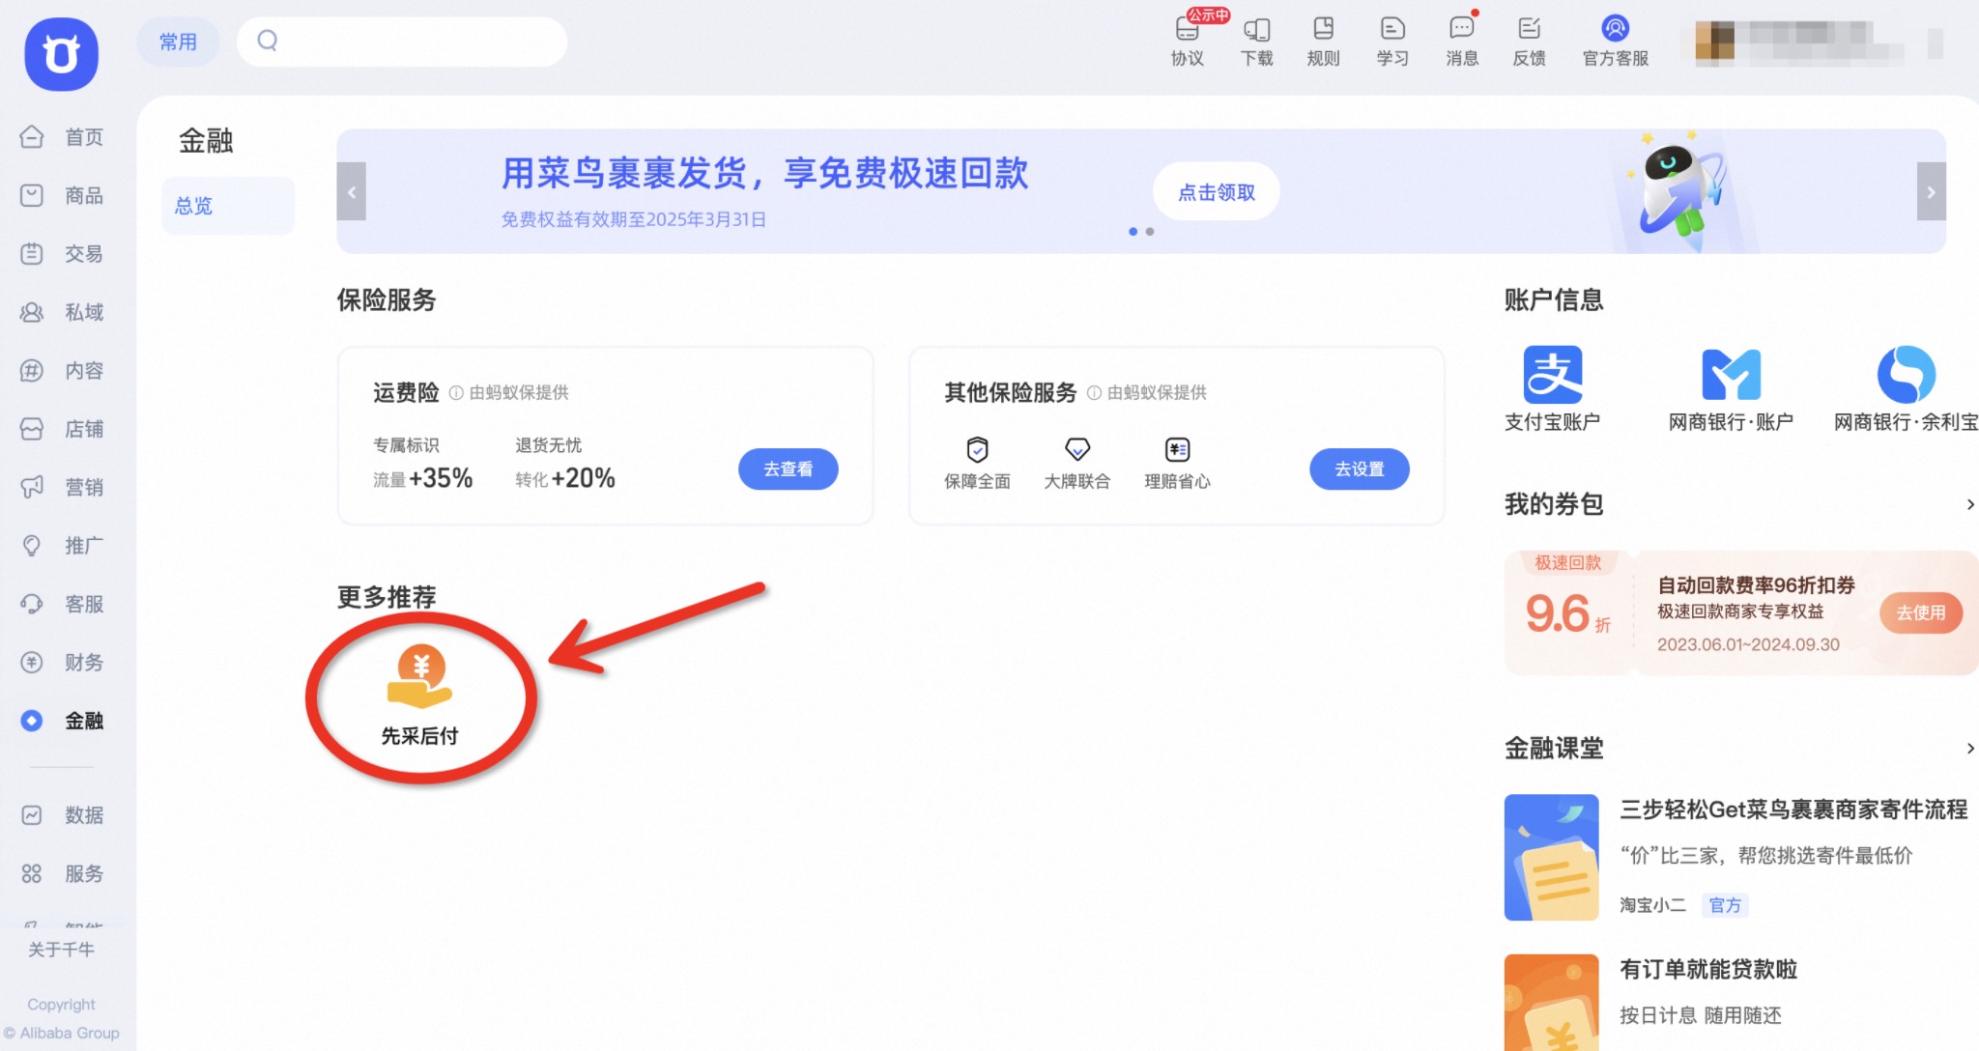The height and width of the screenshot is (1051, 1979).
Task: Click the 保障全面 shield icon
Action: pyautogui.click(x=978, y=449)
